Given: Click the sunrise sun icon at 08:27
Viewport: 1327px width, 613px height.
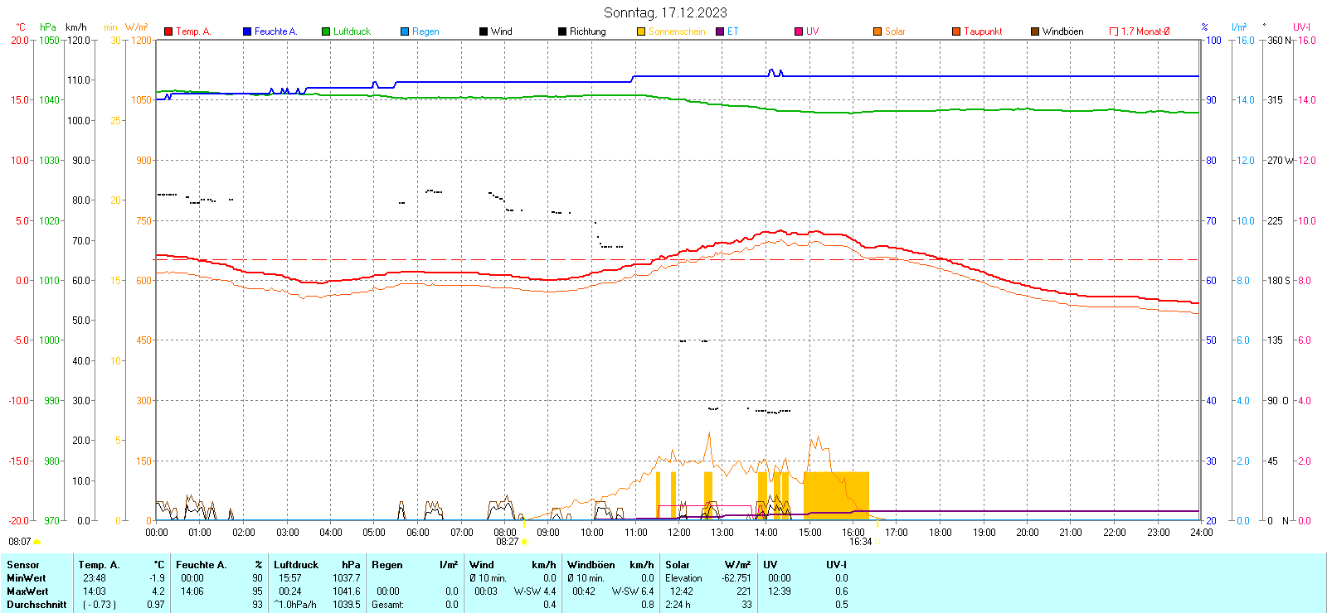Looking at the screenshot, I should point(524,542).
